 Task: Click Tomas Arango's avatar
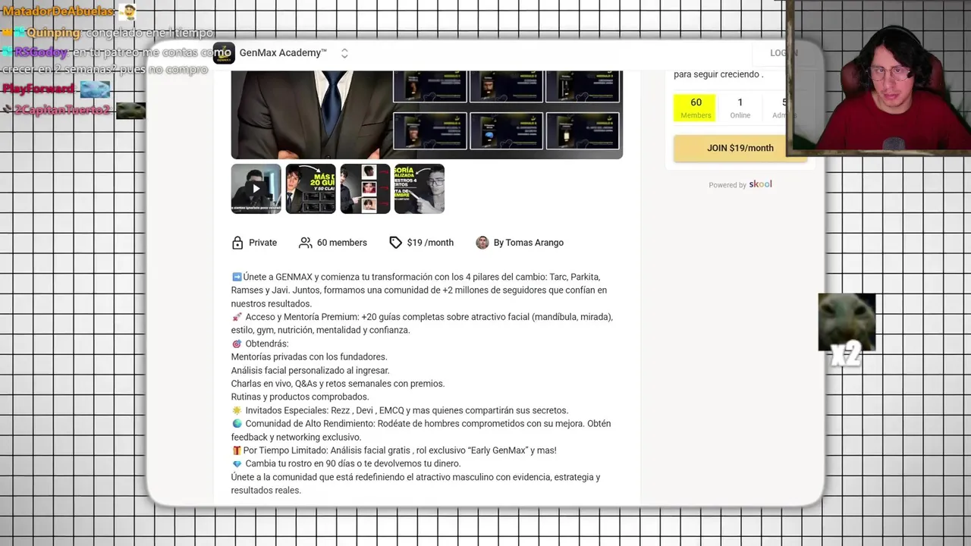(x=482, y=243)
